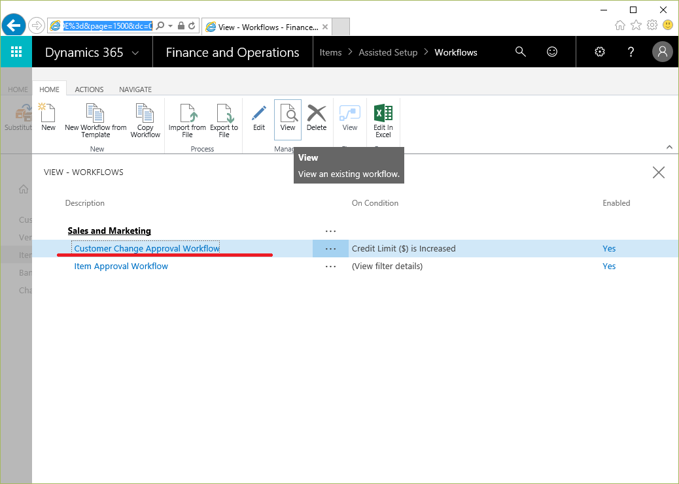Delete the selected workflow
The width and height of the screenshot is (679, 484).
(x=317, y=117)
